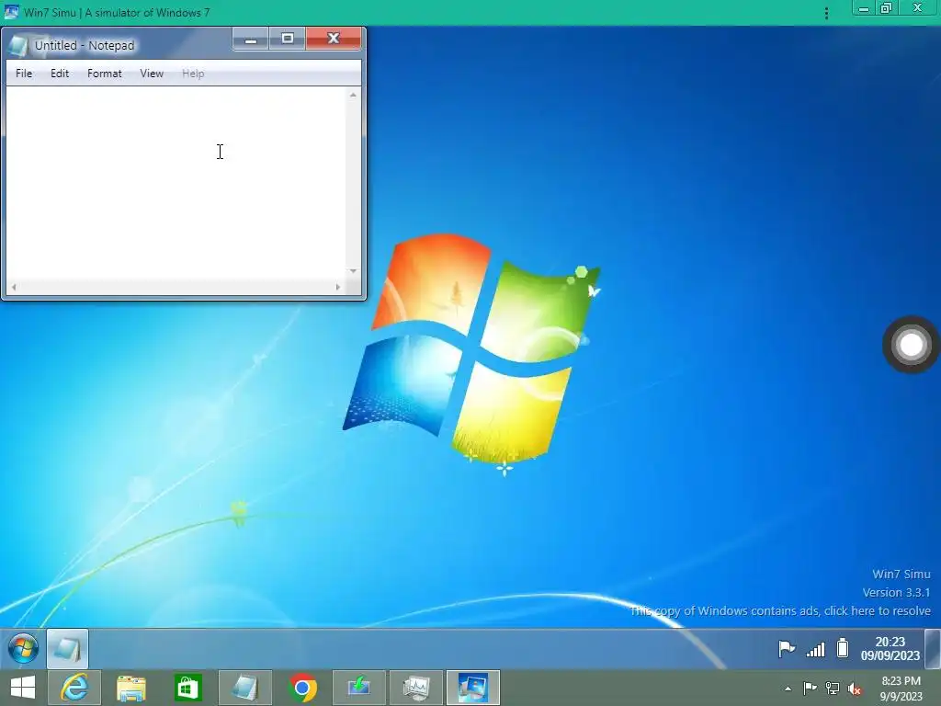Click the Notepad scroll down arrow
The image size is (941, 706).
[x=353, y=271]
